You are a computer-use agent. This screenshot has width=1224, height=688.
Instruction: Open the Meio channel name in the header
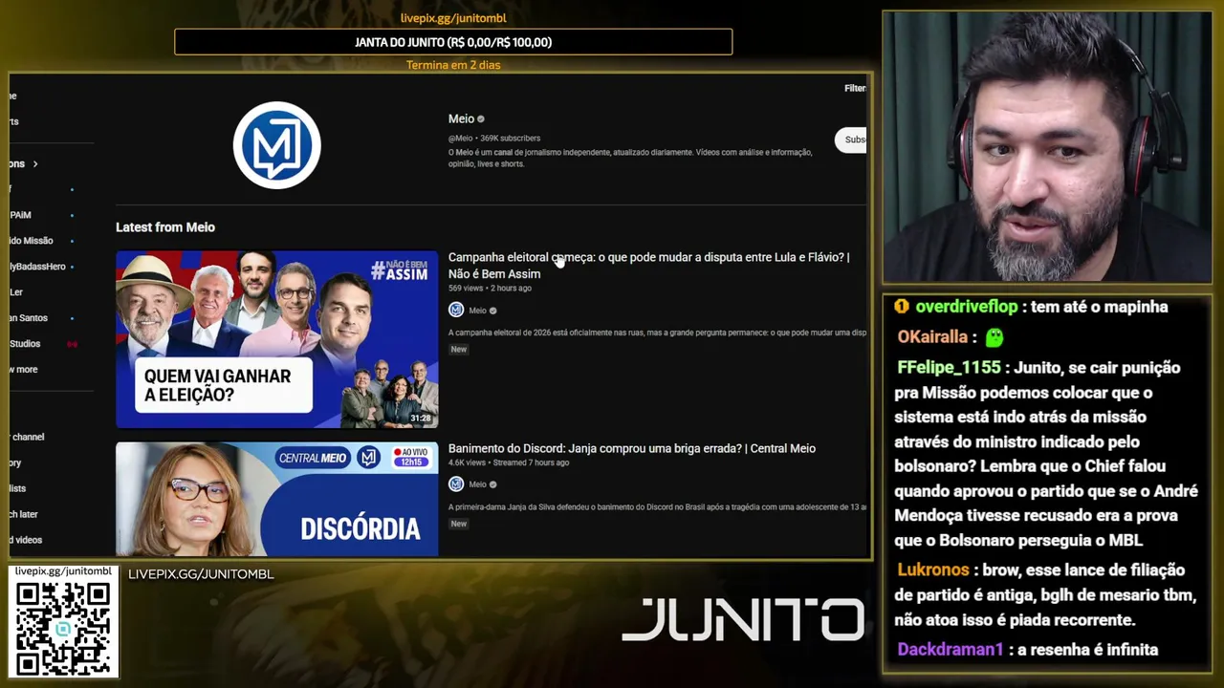click(x=461, y=118)
